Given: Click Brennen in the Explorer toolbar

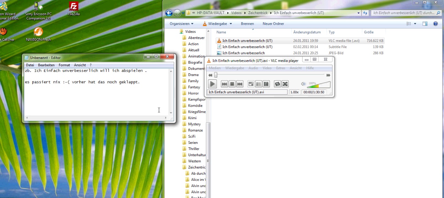Looking at the screenshot, I should (x=247, y=24).
